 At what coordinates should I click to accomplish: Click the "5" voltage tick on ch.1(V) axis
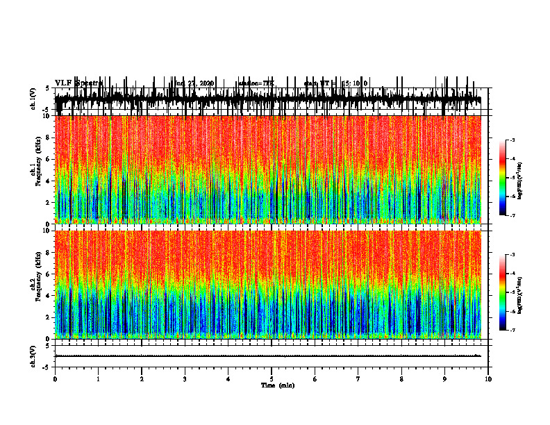[49, 88]
